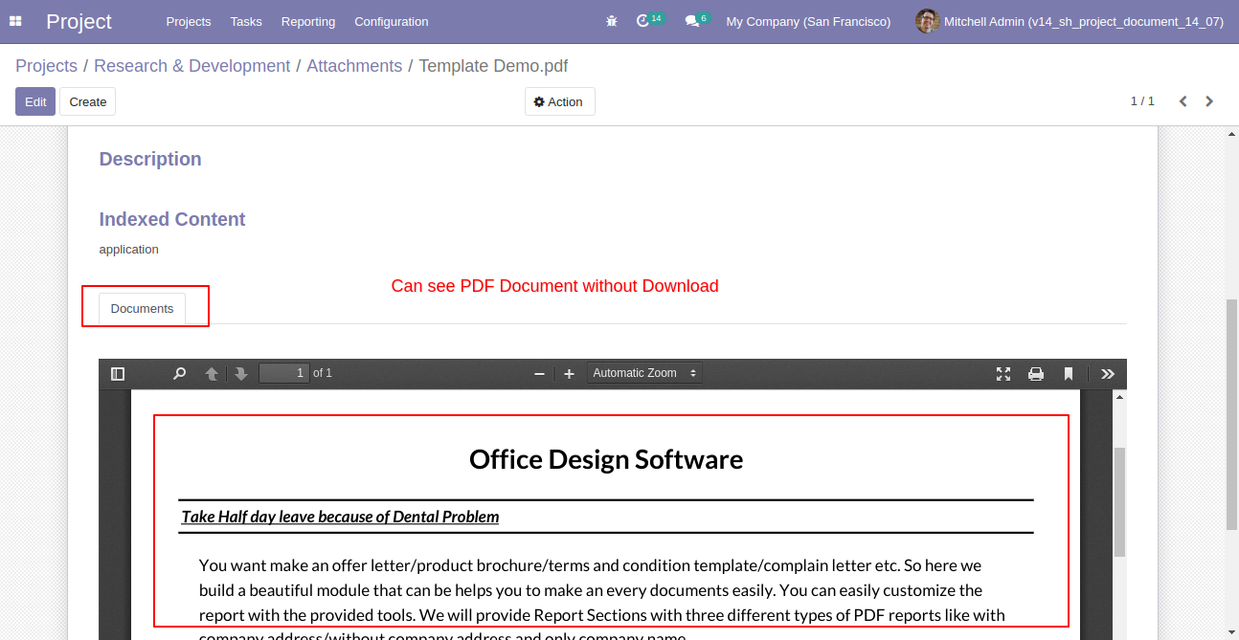Open PDF viewer tools menu
The image size is (1239, 640).
coord(1108,373)
